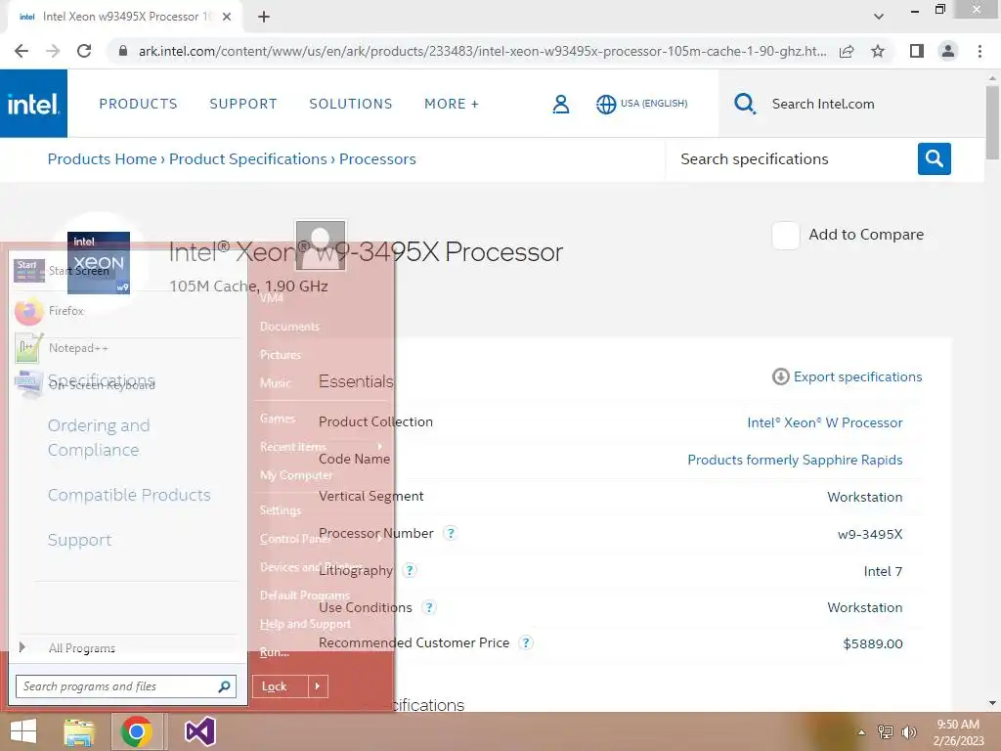1001x751 pixels.
Task: Tick the Add to Compare checkbox
Action: (x=785, y=235)
